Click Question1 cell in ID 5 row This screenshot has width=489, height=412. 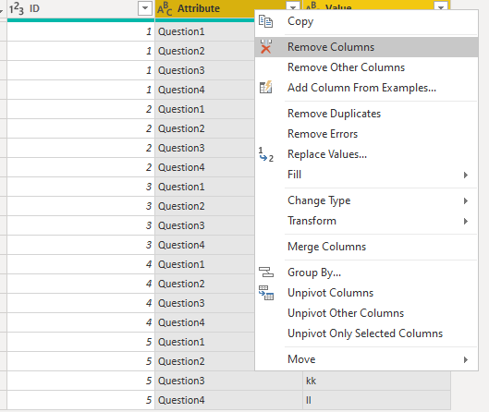(205, 342)
